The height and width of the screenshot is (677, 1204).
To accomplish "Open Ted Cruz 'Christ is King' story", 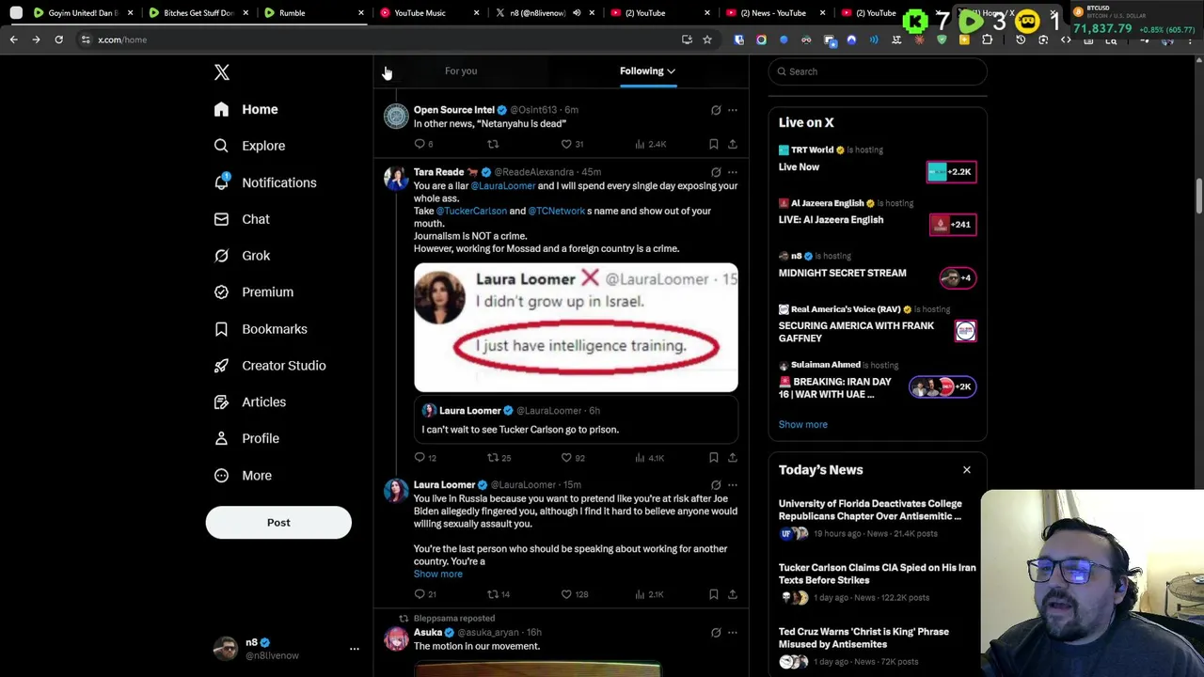I will pos(878,646).
